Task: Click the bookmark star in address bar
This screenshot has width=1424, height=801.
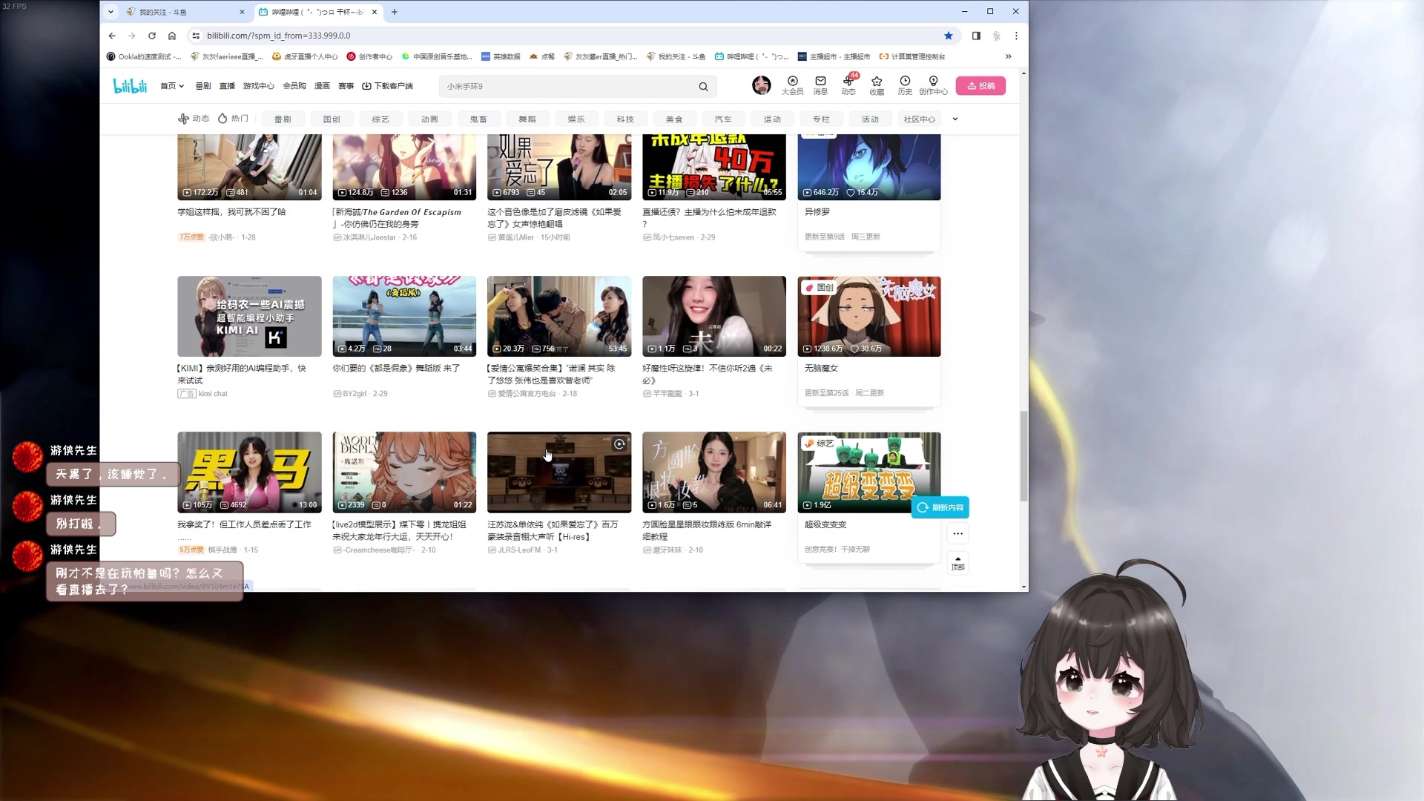Action: click(948, 36)
